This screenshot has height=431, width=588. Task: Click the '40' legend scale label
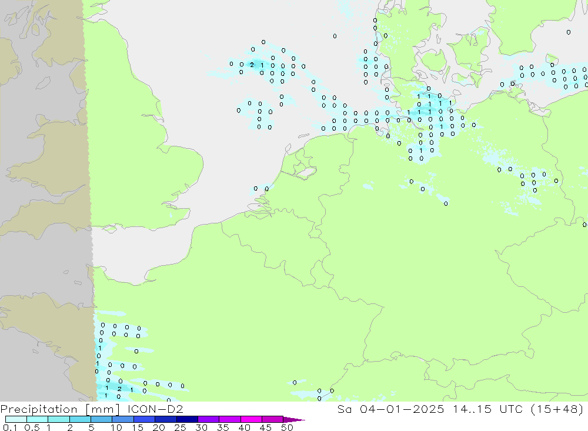[244, 427]
